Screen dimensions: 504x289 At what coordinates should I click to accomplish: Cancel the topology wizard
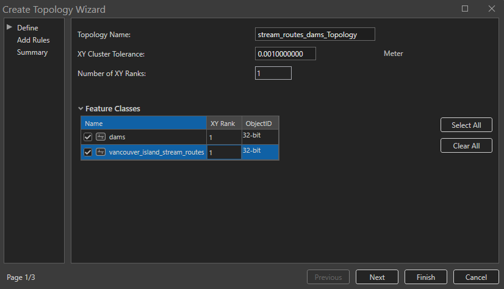click(476, 277)
